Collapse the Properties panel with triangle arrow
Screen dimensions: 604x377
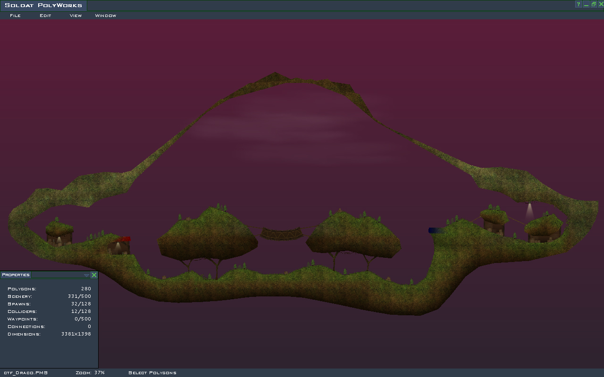86,275
